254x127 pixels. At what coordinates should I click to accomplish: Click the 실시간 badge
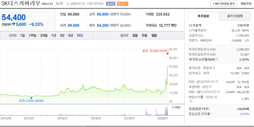tap(111, 4)
